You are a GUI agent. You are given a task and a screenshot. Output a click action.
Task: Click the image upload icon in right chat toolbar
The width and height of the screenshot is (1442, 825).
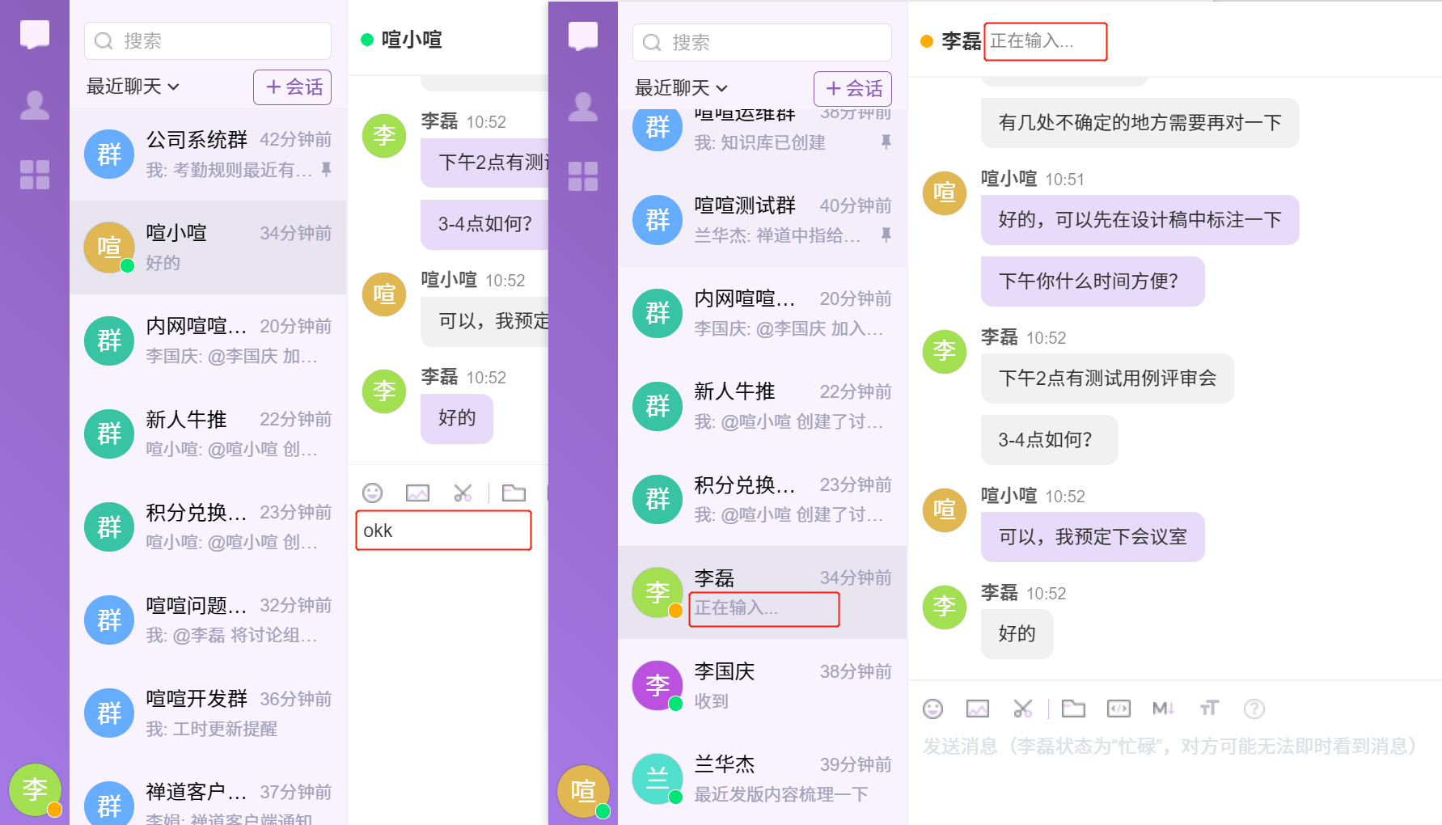[x=977, y=709]
